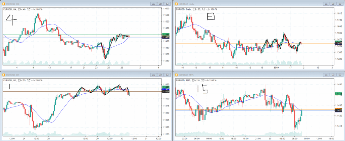The image size is (345, 141).
Task: Minimize the EURUSD M15 chart window
Action: tap(326, 75)
